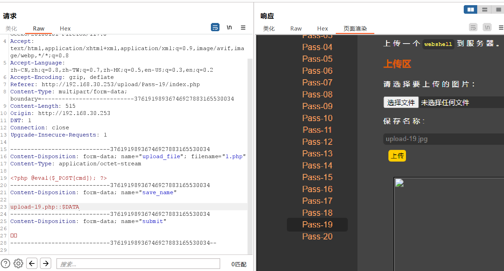Open Pass-17 link in sidebar
The width and height of the screenshot is (504, 271).
317,201
